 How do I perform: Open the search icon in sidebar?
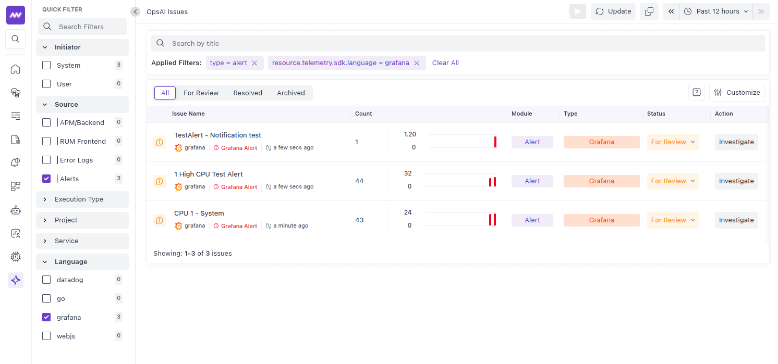point(16,39)
